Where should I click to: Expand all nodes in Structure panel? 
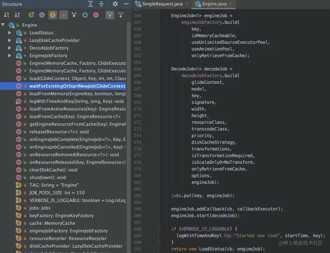tap(90, 4)
